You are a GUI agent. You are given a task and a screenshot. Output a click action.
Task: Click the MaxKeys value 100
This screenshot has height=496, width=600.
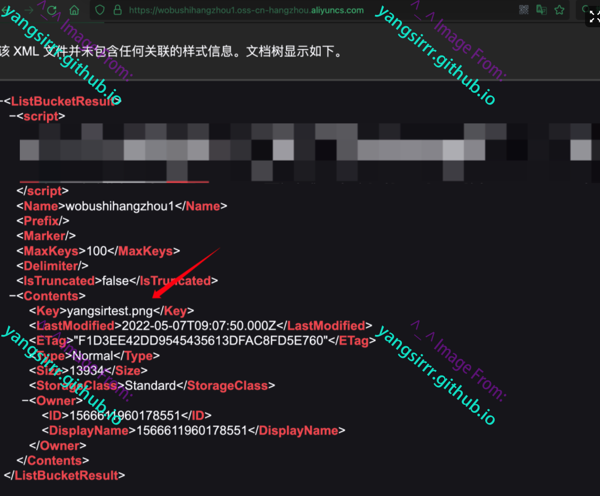(x=97, y=251)
